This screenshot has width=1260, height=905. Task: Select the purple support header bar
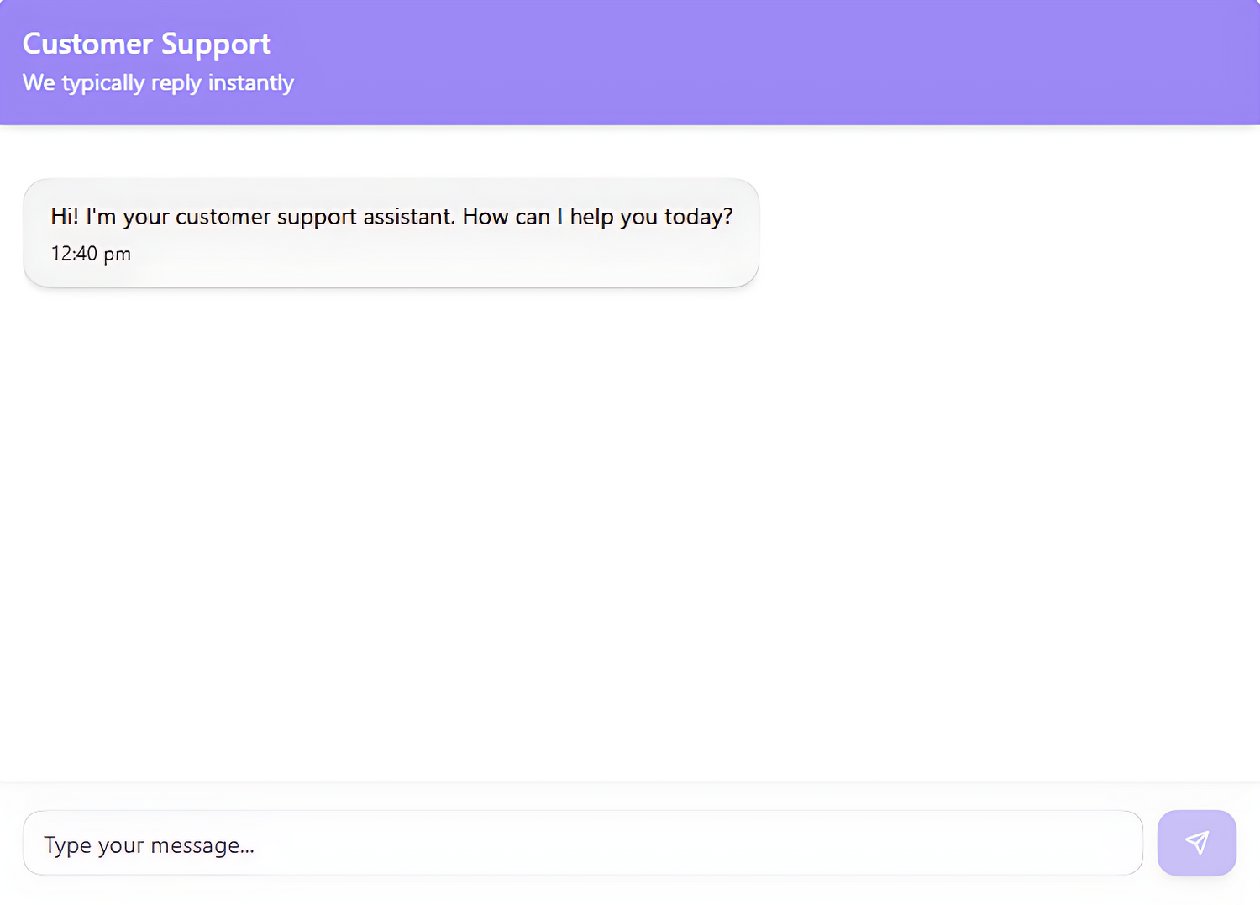coord(630,61)
